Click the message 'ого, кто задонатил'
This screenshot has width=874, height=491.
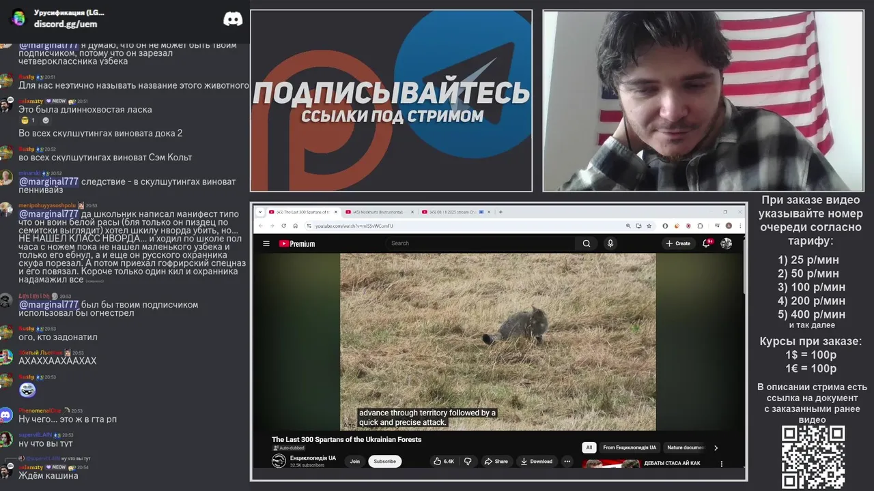click(x=58, y=337)
